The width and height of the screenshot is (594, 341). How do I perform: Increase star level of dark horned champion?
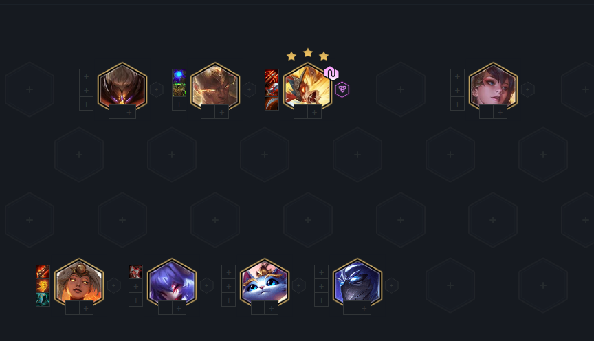[129, 113]
